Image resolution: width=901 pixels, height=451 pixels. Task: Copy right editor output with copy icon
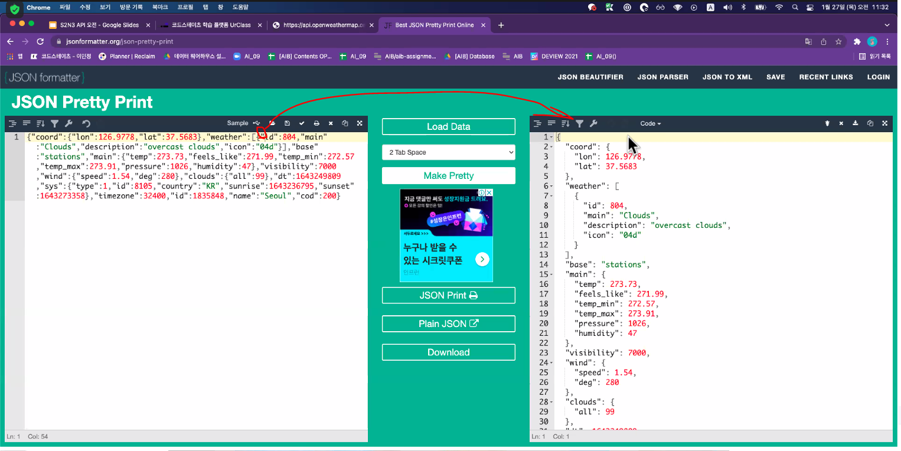pyautogui.click(x=870, y=123)
